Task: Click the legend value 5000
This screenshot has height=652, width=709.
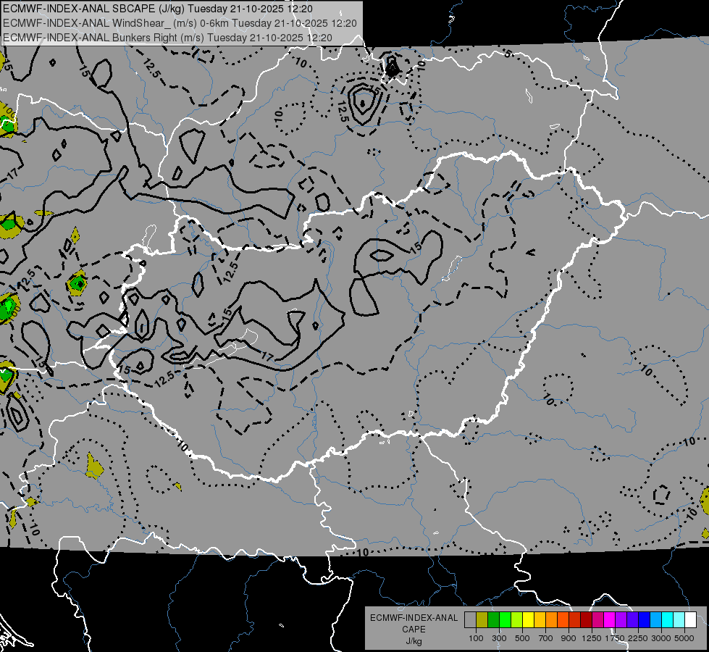Action: [x=684, y=638]
